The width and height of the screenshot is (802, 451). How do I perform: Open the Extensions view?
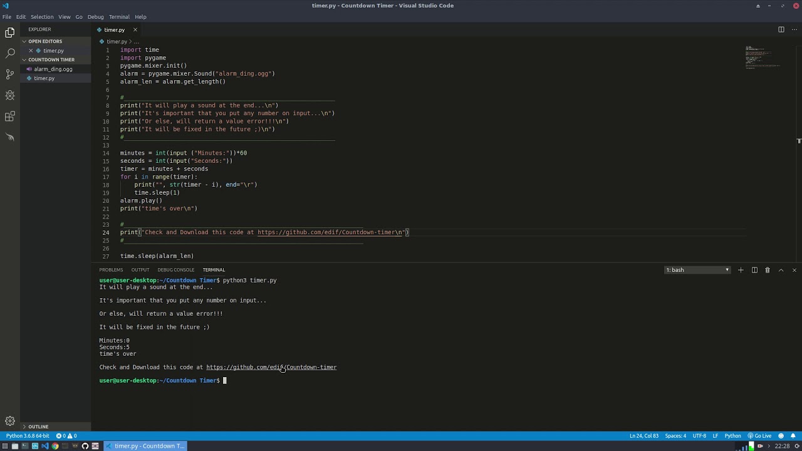click(x=10, y=116)
